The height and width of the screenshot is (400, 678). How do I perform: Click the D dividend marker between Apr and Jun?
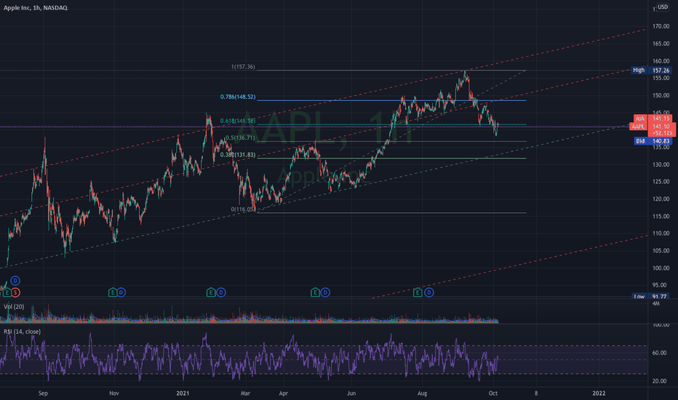325,293
